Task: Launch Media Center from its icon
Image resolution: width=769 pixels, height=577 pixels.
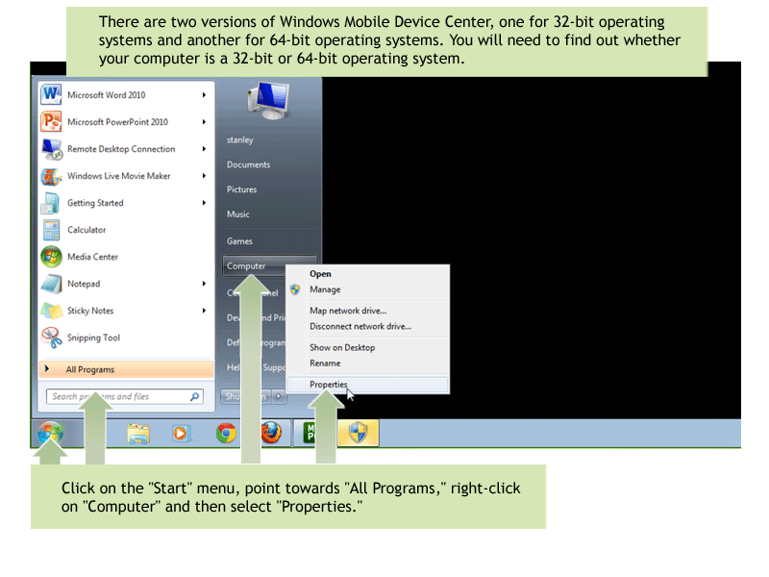Action: point(52,257)
